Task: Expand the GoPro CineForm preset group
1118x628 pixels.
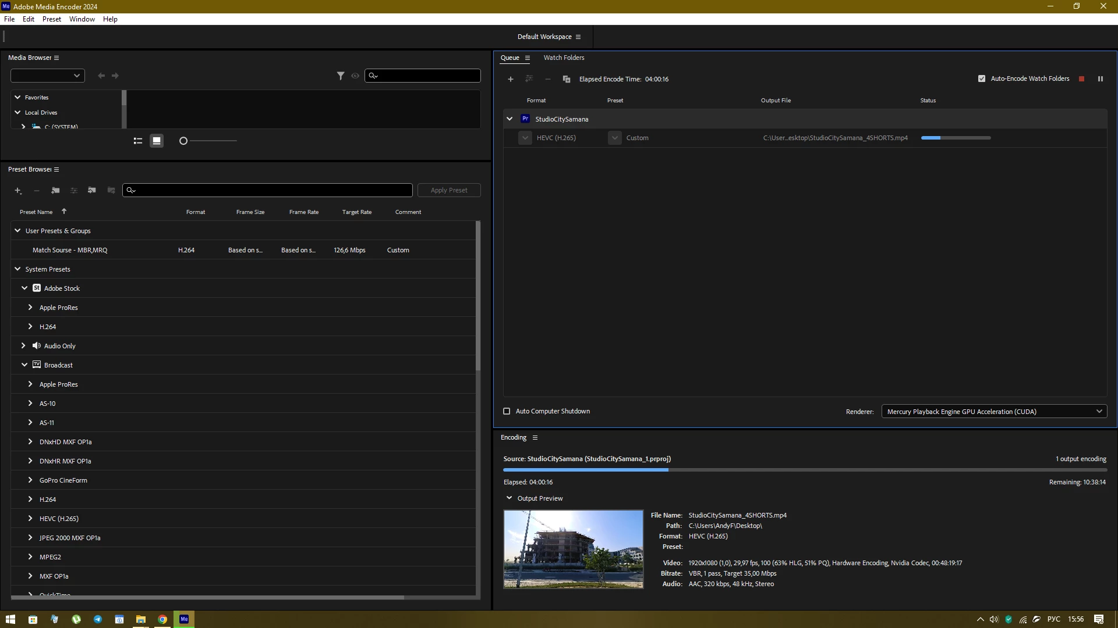Action: [30, 480]
